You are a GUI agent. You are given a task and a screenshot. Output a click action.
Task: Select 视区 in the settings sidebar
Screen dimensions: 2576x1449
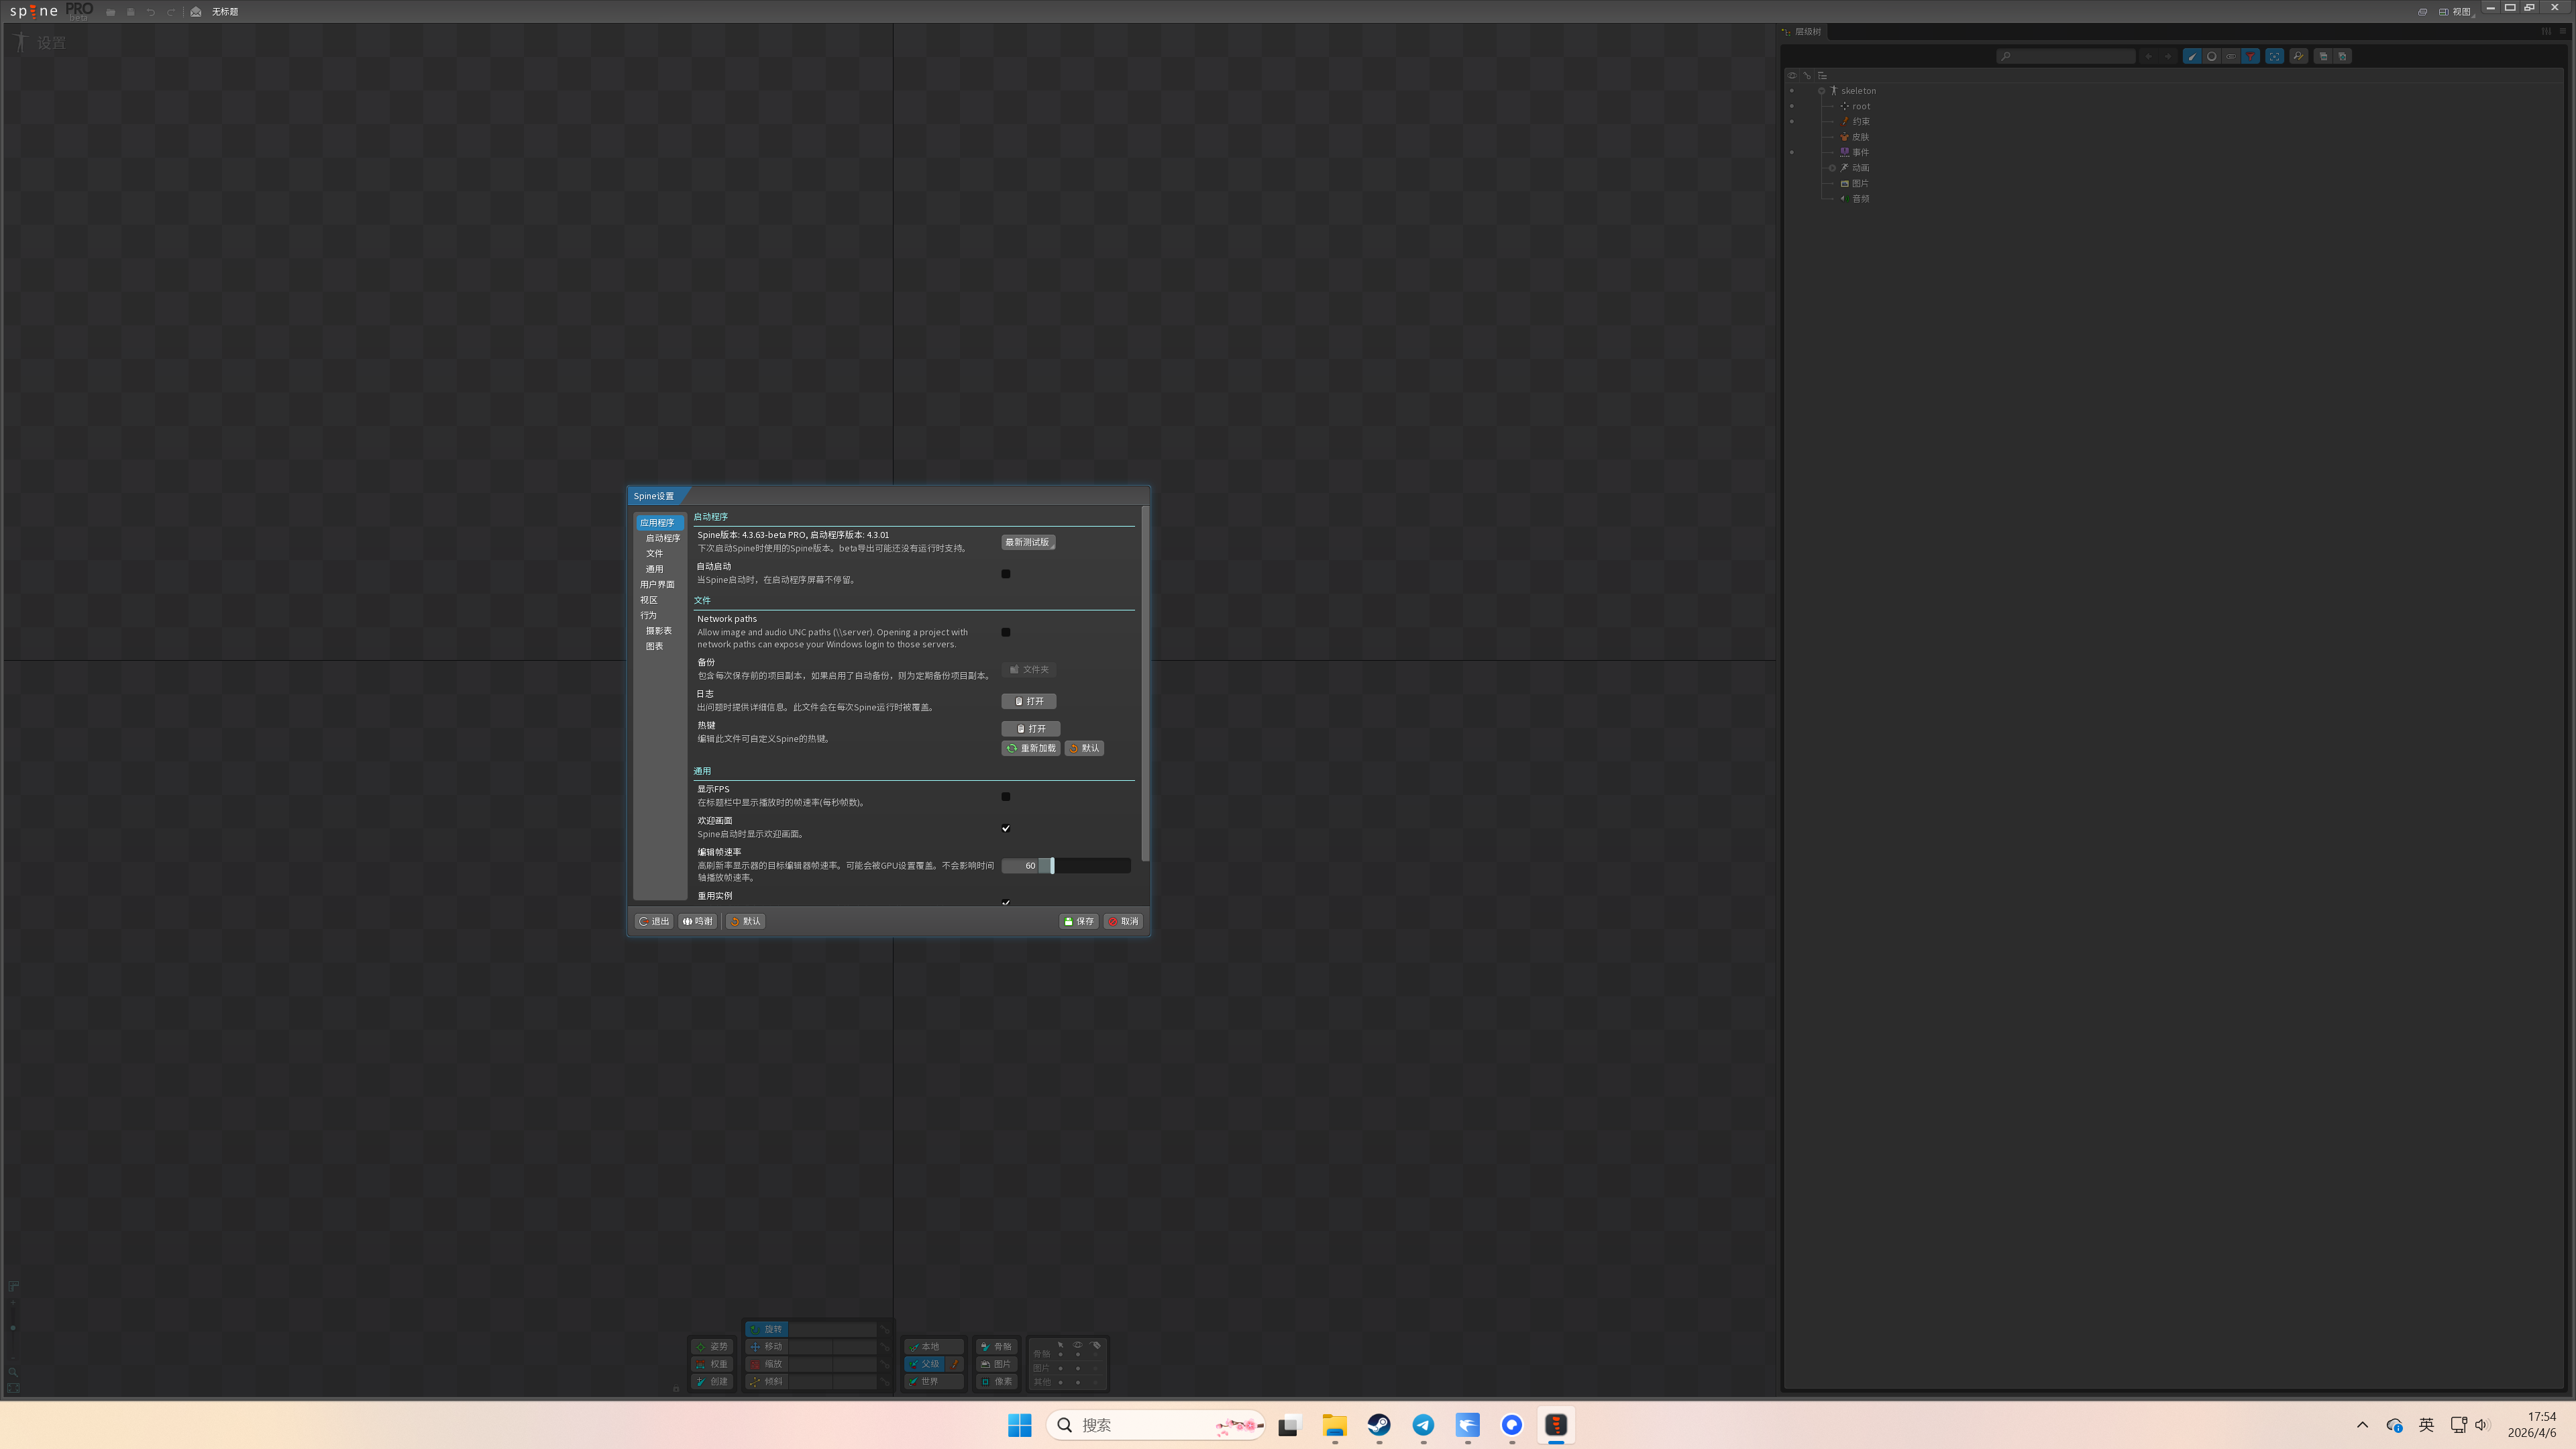coord(649,600)
